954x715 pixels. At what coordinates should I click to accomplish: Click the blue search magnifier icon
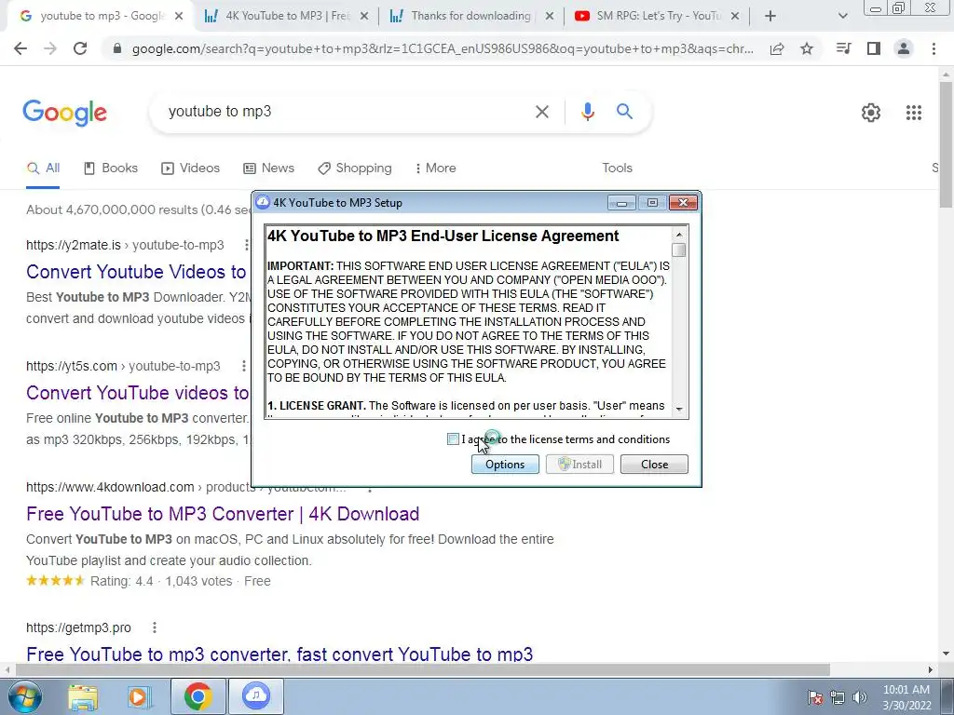(624, 112)
